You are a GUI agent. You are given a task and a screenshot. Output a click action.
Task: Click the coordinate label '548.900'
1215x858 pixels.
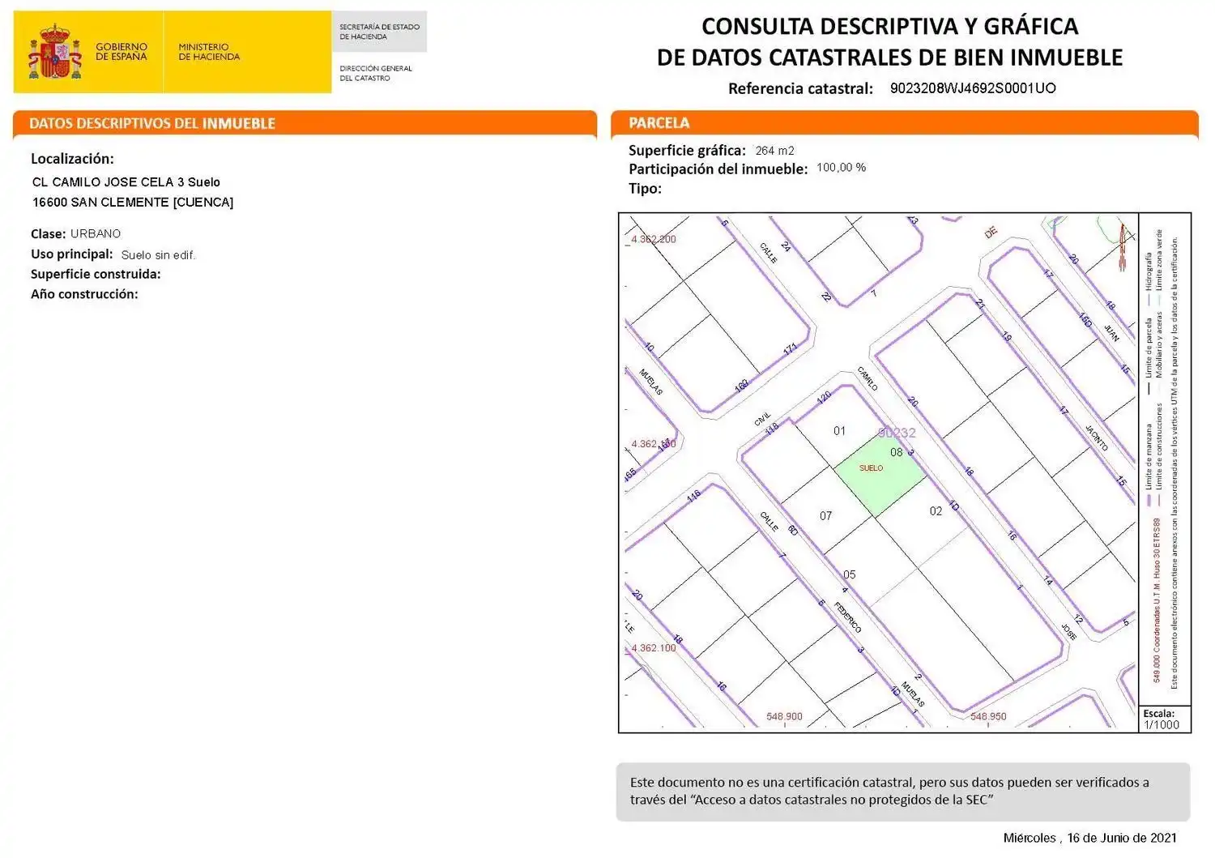[784, 717]
